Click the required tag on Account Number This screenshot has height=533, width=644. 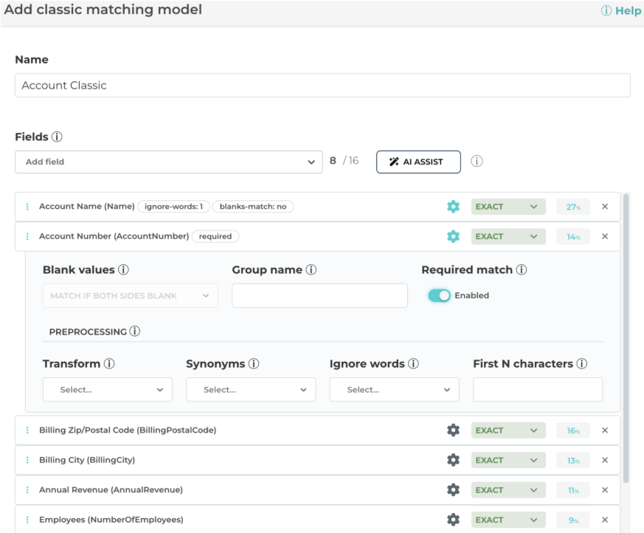[x=215, y=236]
